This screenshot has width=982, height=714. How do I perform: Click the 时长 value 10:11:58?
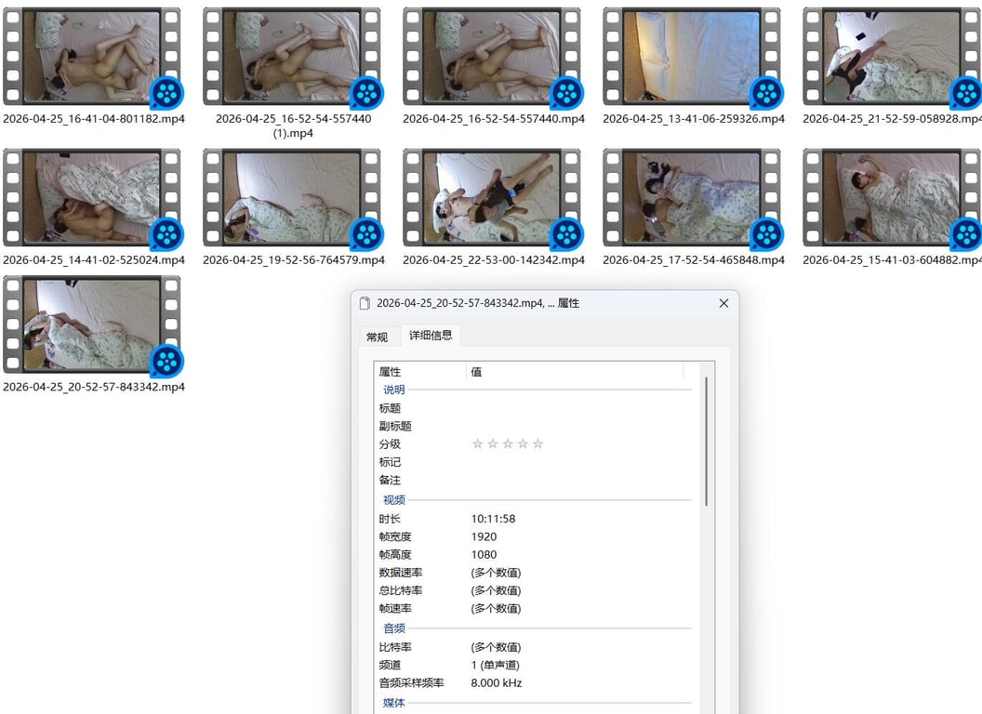(x=493, y=519)
